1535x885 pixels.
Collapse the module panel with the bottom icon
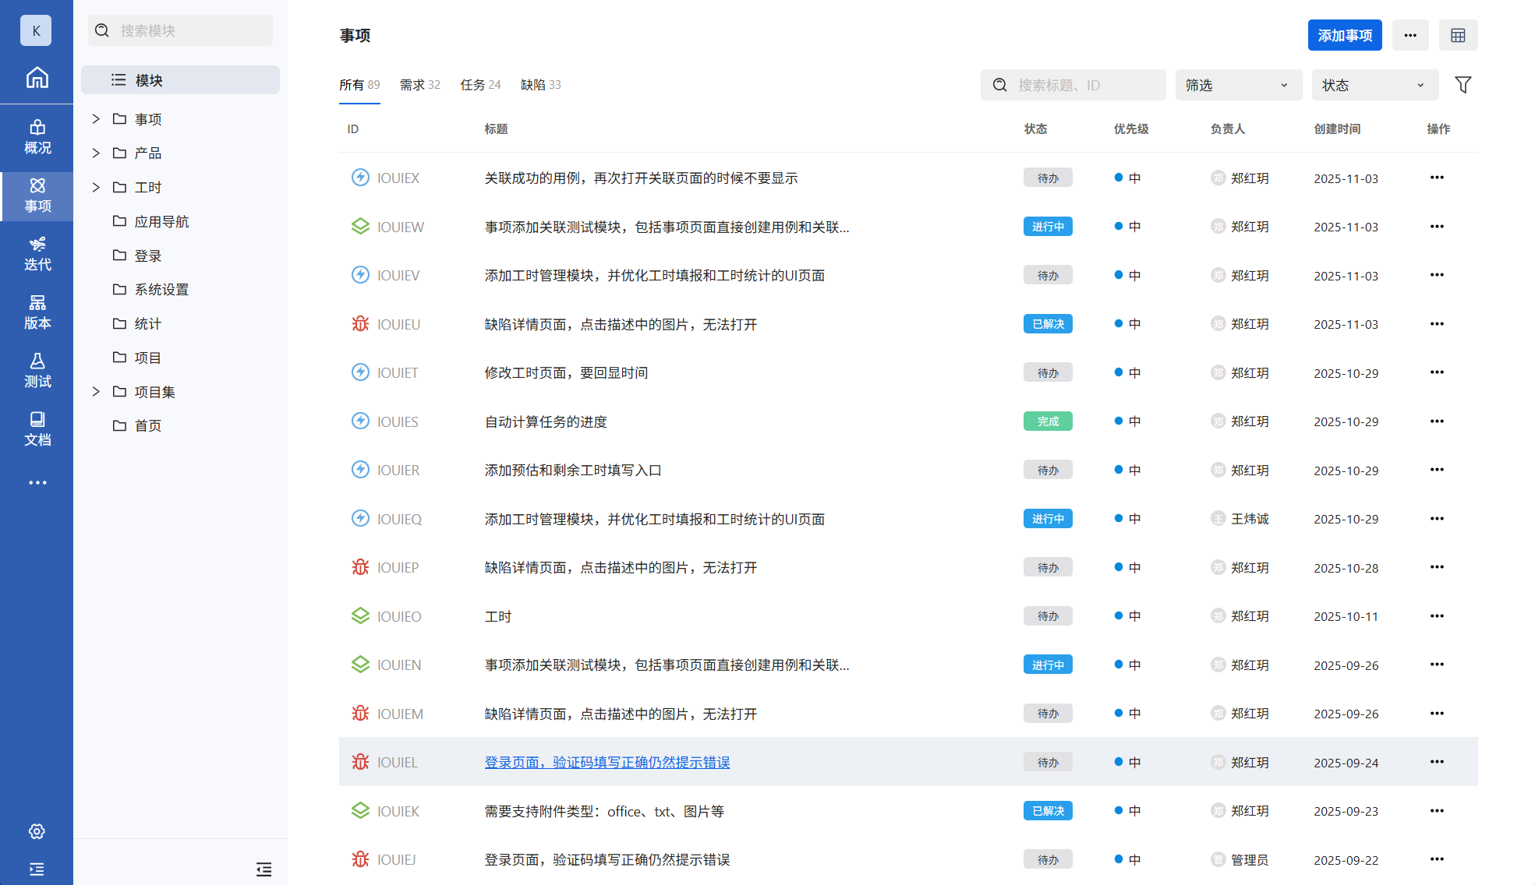pos(263,869)
